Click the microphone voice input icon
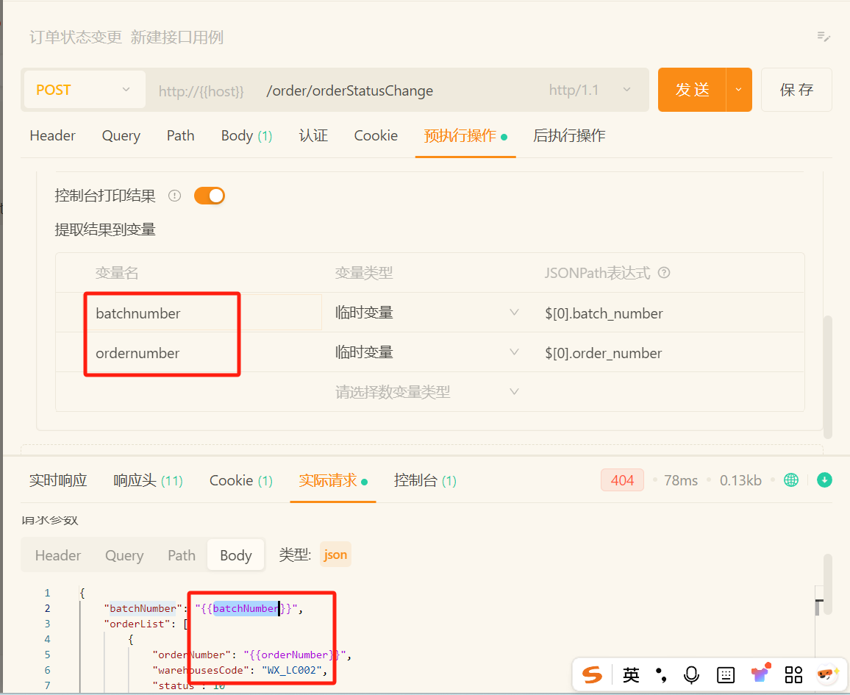 [691, 675]
